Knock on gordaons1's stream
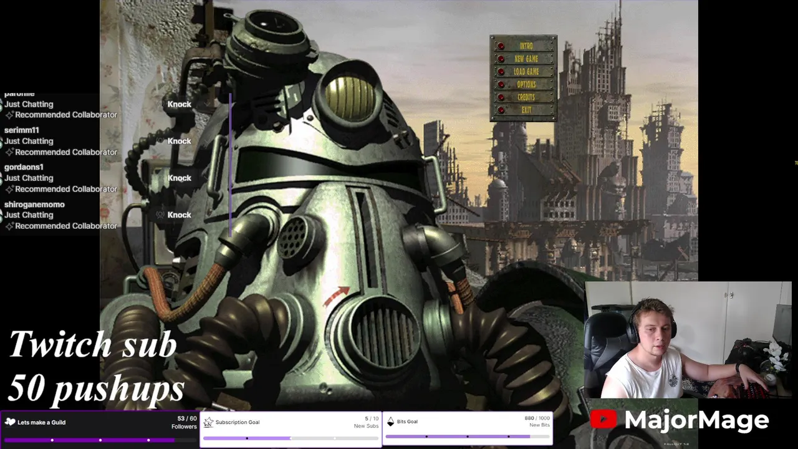 (x=179, y=178)
